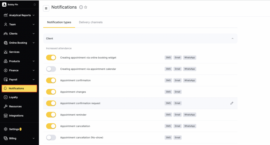Screen dimensions: 270x145
Task: Enable appointment calendar creation notification
Action: coord(51,69)
